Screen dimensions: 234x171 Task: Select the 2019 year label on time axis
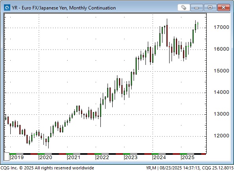(17, 158)
